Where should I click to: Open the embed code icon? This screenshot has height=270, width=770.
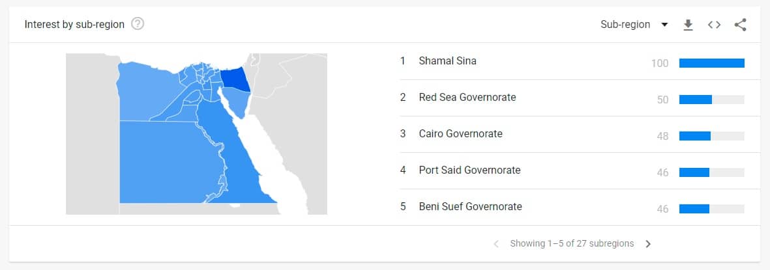tap(714, 25)
